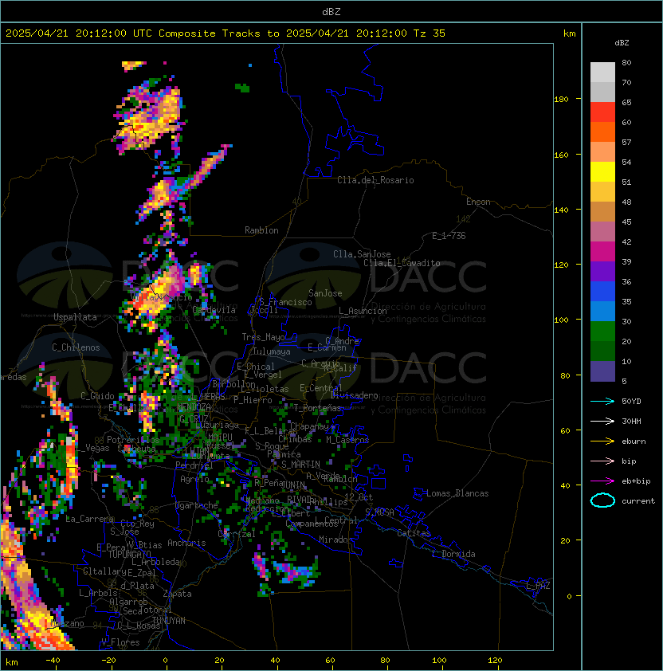This screenshot has width=663, height=671.
Task: Click the C_Chilenos map label
Action: coord(76,347)
